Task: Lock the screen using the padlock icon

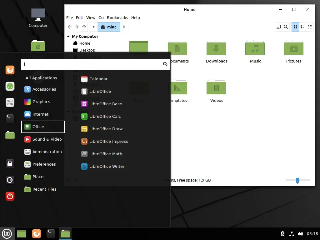Action: tap(10, 163)
